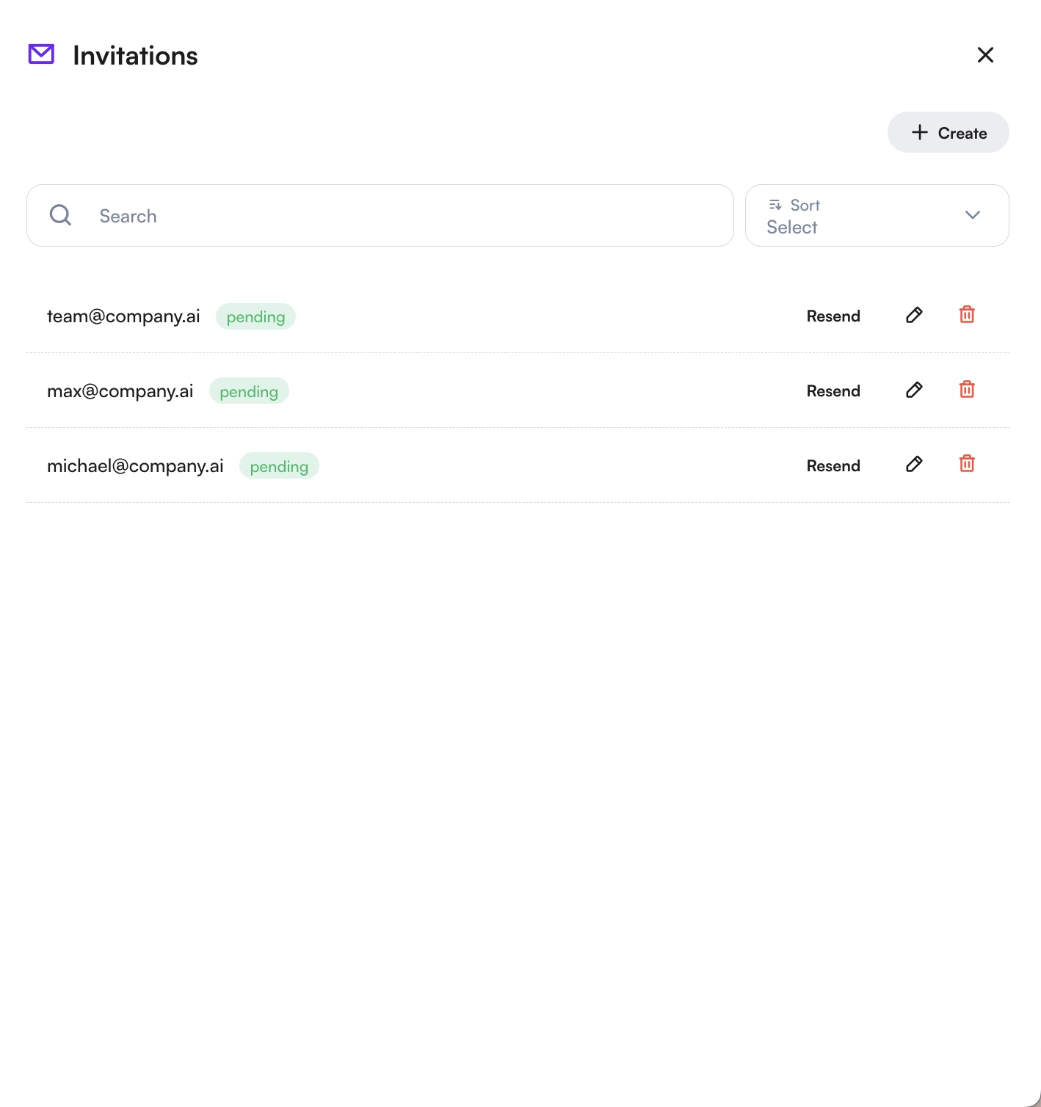Close the Invitations dialog
1041x1107 pixels.
985,55
